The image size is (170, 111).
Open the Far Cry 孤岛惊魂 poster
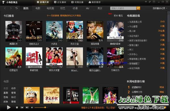(x=95, y=31)
